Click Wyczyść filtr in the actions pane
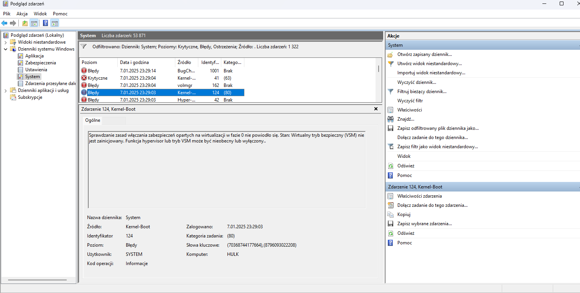This screenshot has width=580, height=293. (410, 101)
